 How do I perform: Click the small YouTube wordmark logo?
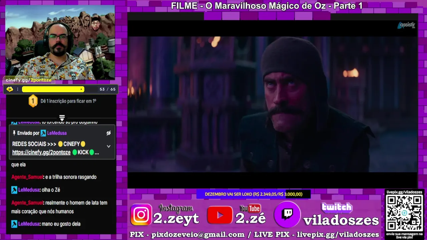tap(250, 208)
